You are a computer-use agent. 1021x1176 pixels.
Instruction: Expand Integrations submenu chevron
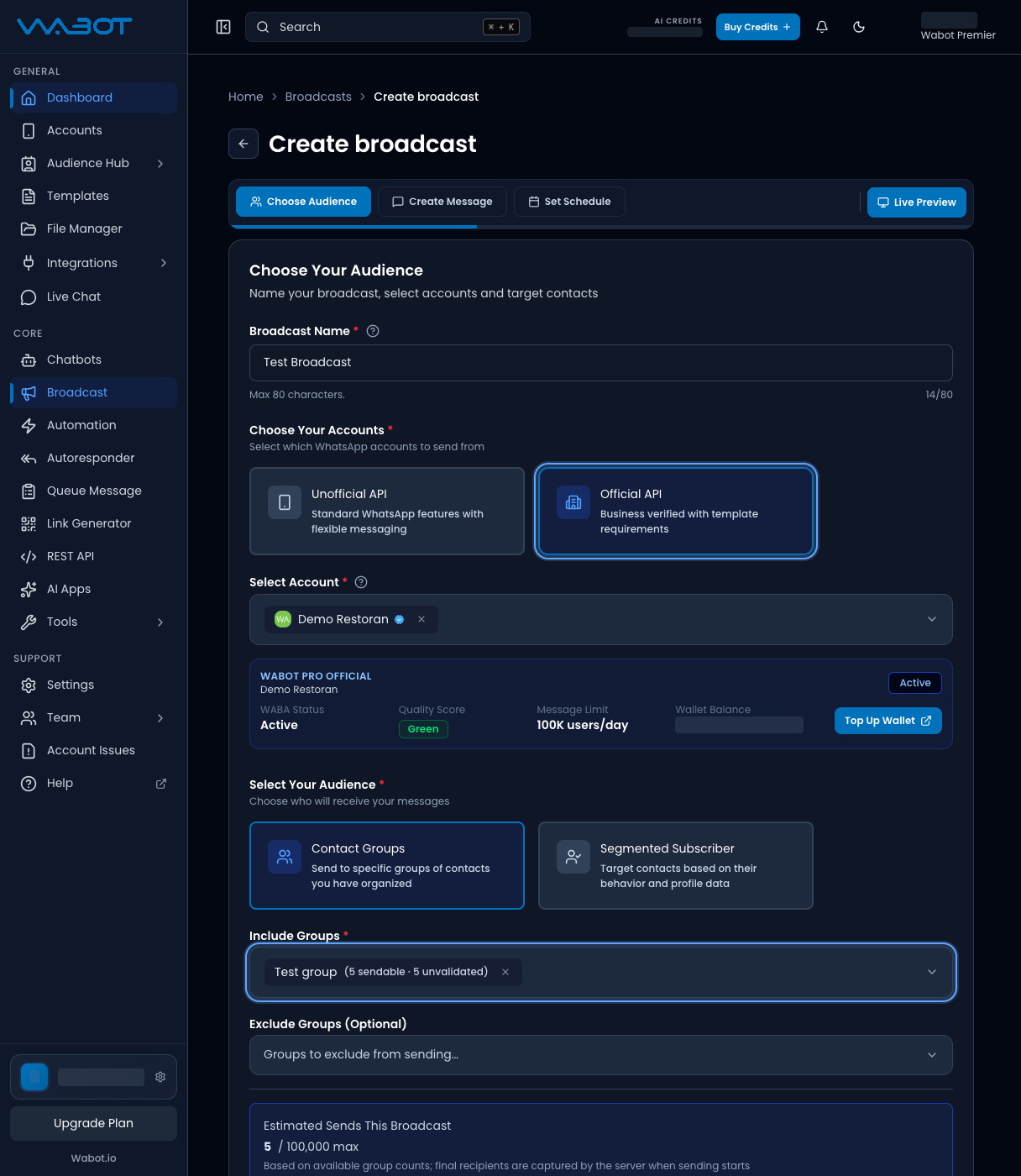(163, 263)
